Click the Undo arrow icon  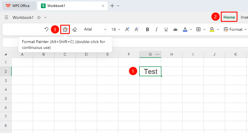(x=46, y=29)
